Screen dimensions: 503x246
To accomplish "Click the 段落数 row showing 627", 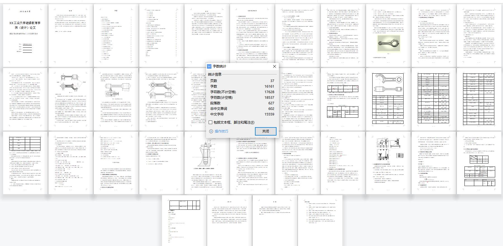I will [242, 103].
